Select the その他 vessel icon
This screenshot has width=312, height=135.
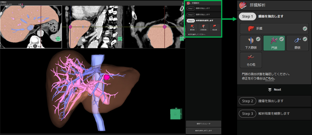(x=251, y=60)
